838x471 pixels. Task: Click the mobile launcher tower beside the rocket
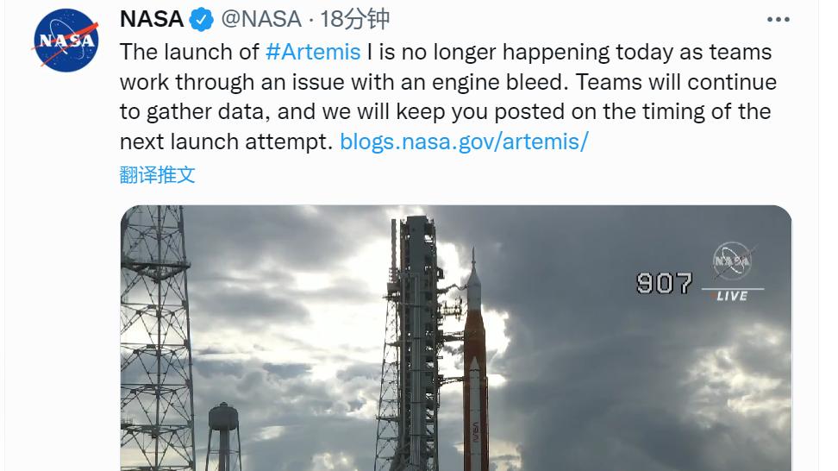coord(414,343)
